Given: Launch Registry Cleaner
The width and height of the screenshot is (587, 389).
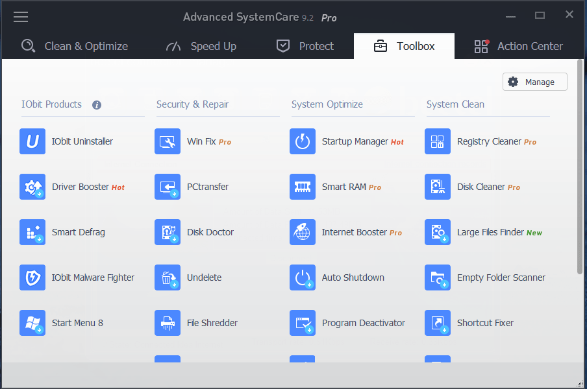Looking at the screenshot, I should coord(490,141).
